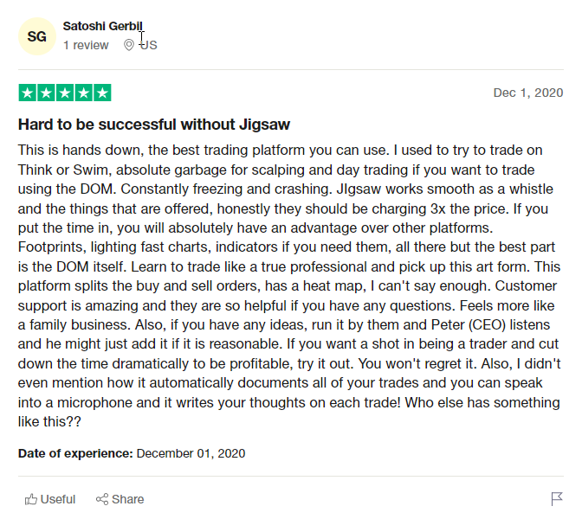
Task: Click 'Date of experience' label
Action: (75, 453)
